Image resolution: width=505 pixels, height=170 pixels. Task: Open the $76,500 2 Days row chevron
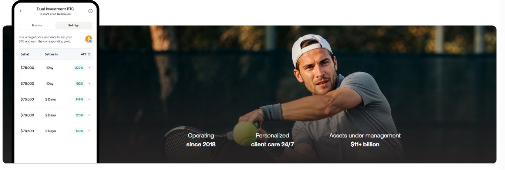[89, 131]
